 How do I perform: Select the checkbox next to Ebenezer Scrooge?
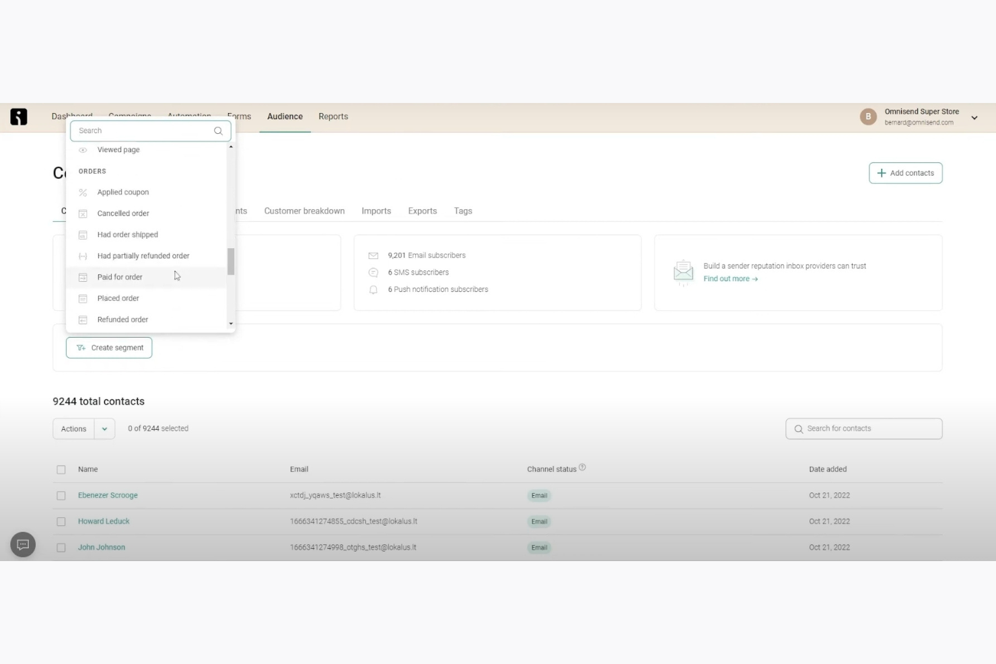coord(61,495)
